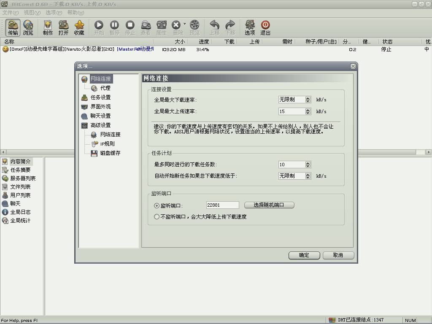The height and width of the screenshot is (324, 432).
Task: Select 代理 proxy in options tree
Action: (x=105, y=88)
